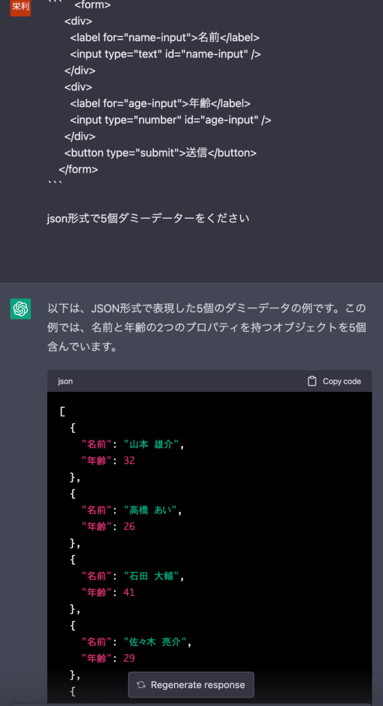Click the age-input number input code line
The width and height of the screenshot is (383, 706).
point(171,120)
